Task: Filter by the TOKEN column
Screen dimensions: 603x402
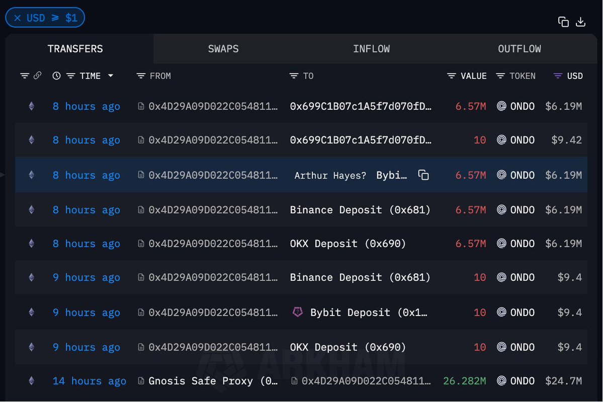Action: pyautogui.click(x=500, y=76)
